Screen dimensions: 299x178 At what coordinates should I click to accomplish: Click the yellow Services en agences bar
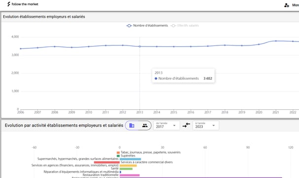click(x=128, y=166)
